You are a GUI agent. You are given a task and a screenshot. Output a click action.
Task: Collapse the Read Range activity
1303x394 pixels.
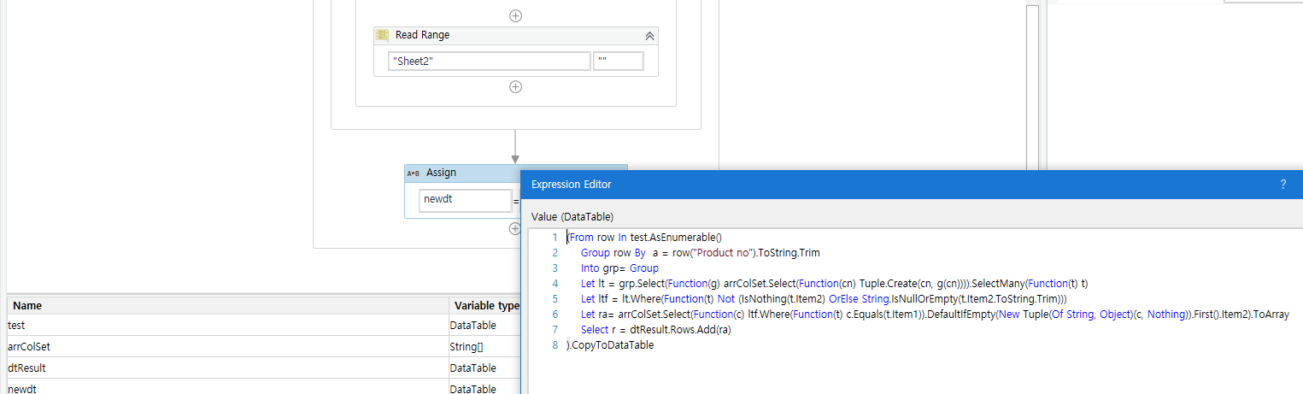click(x=649, y=36)
